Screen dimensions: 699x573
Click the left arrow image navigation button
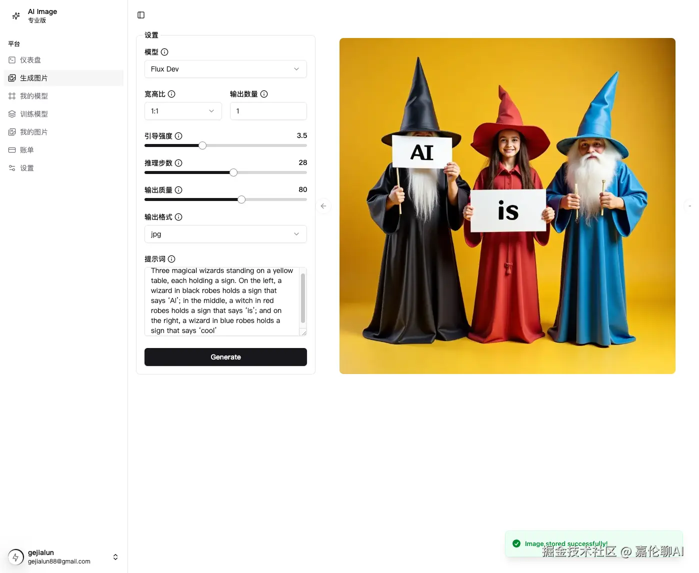coord(323,205)
